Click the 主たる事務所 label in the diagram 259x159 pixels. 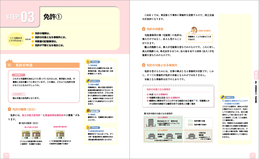coord(163,117)
